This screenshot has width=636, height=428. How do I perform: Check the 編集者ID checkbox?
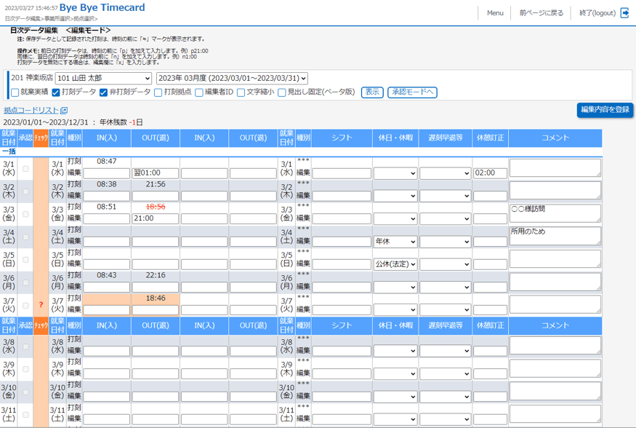(x=198, y=92)
